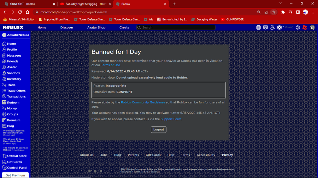Click the Control Panel icon in the sidebar
The height and width of the screenshot is (178, 318).
(4, 168)
